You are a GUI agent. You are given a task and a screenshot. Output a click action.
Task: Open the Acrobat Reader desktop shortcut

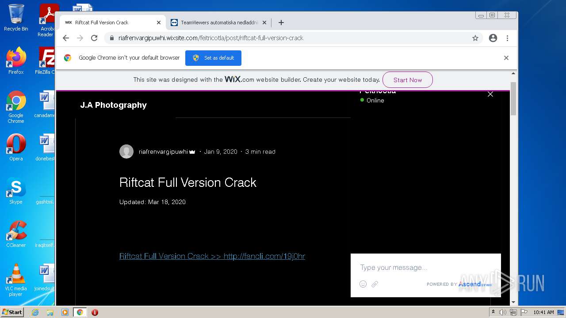tap(47, 21)
